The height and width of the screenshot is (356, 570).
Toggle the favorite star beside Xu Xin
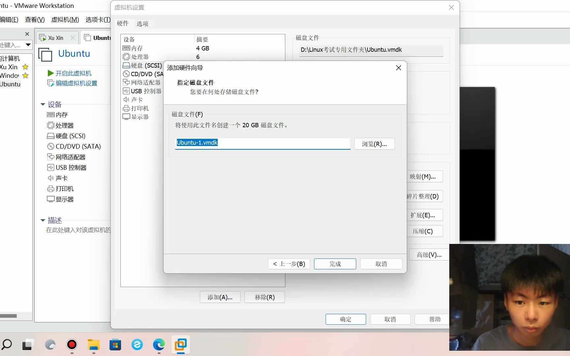(25, 67)
